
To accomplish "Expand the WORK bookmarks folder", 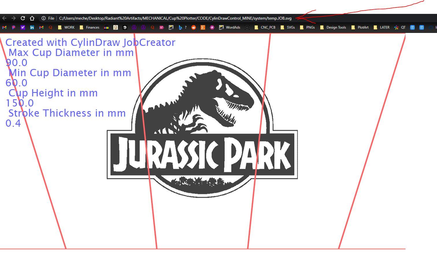I will pos(66,27).
